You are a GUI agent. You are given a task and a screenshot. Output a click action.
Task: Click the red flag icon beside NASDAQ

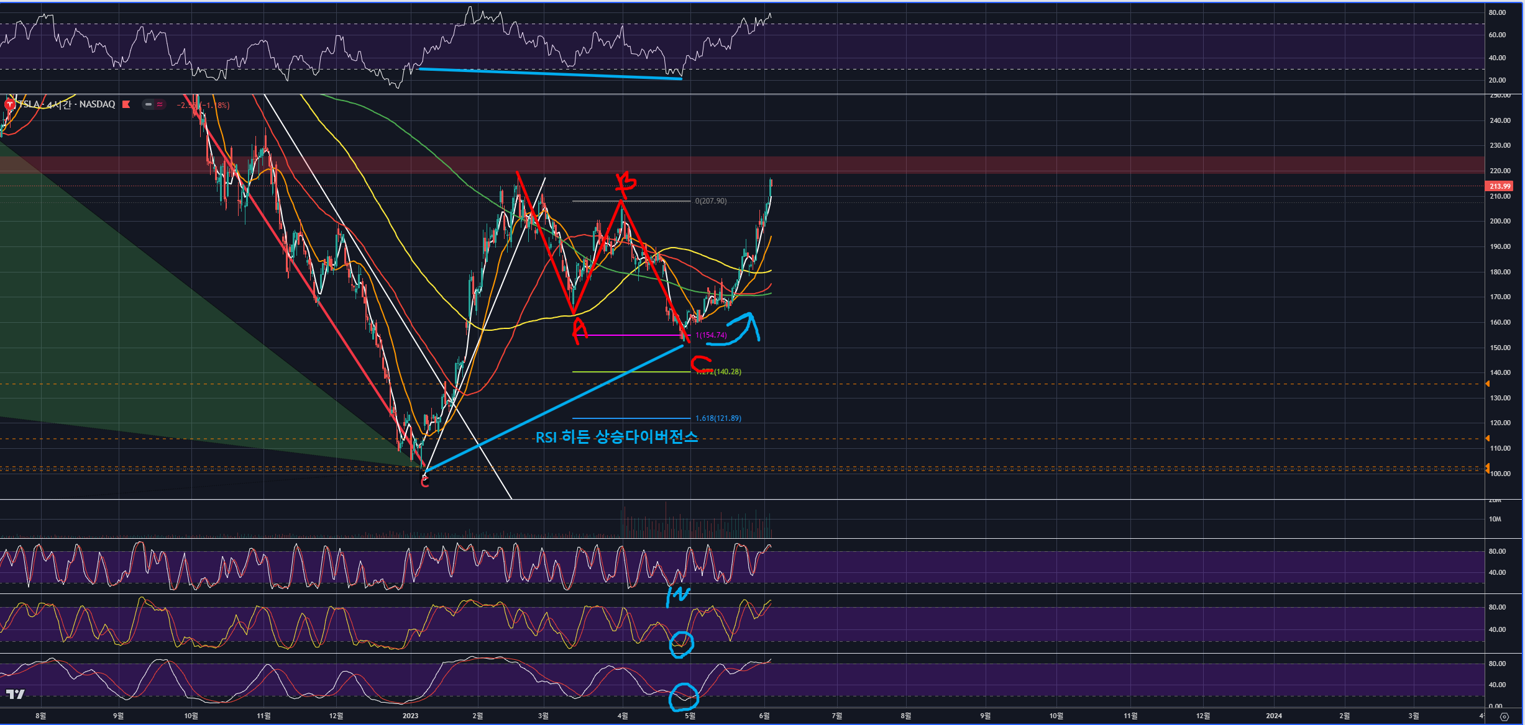coord(126,104)
